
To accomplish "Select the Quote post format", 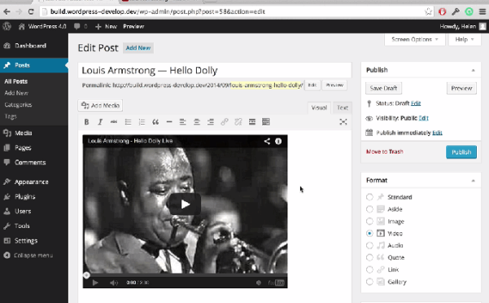I will pos(369,257).
